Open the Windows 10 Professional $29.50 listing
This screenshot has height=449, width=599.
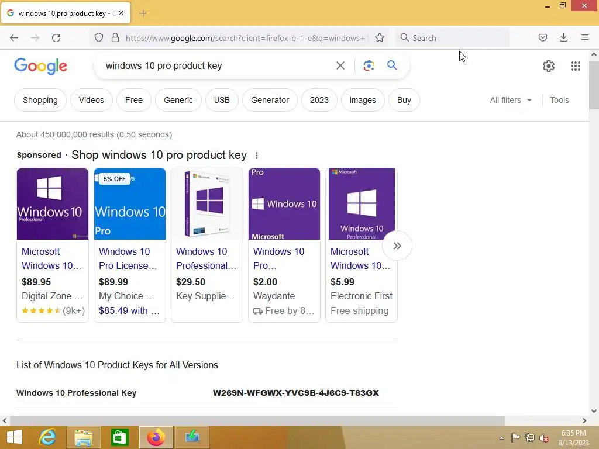coord(206,258)
